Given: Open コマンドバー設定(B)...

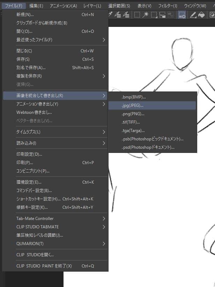Looking at the screenshot, I should pyautogui.click(x=55, y=191).
